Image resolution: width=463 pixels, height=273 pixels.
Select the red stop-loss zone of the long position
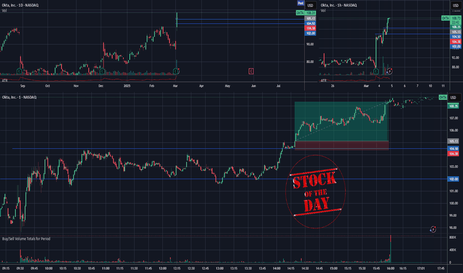[342, 145]
